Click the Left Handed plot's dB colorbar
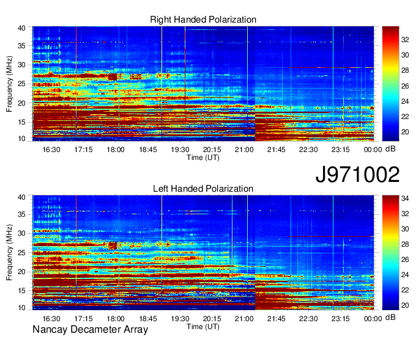This screenshot has height=337, width=416. pos(390,253)
